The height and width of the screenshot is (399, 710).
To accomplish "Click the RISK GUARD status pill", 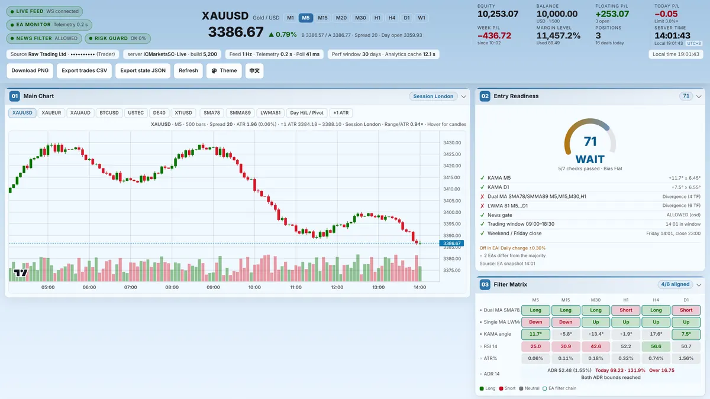I will point(118,38).
